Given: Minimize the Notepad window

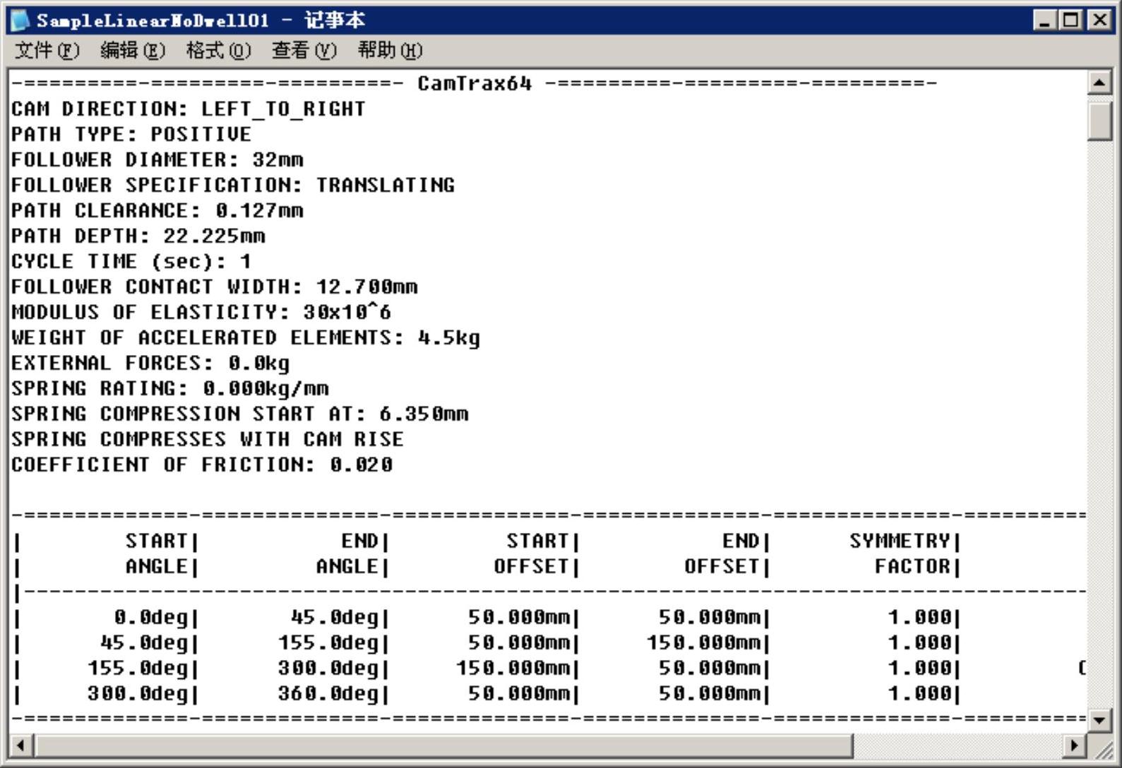Looking at the screenshot, I should (x=1046, y=20).
